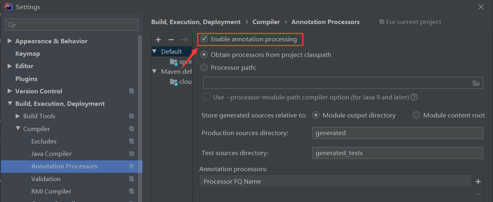The height and width of the screenshot is (202, 493).
Task: Click help icon beside processor-module-path option
Action: 414,97
